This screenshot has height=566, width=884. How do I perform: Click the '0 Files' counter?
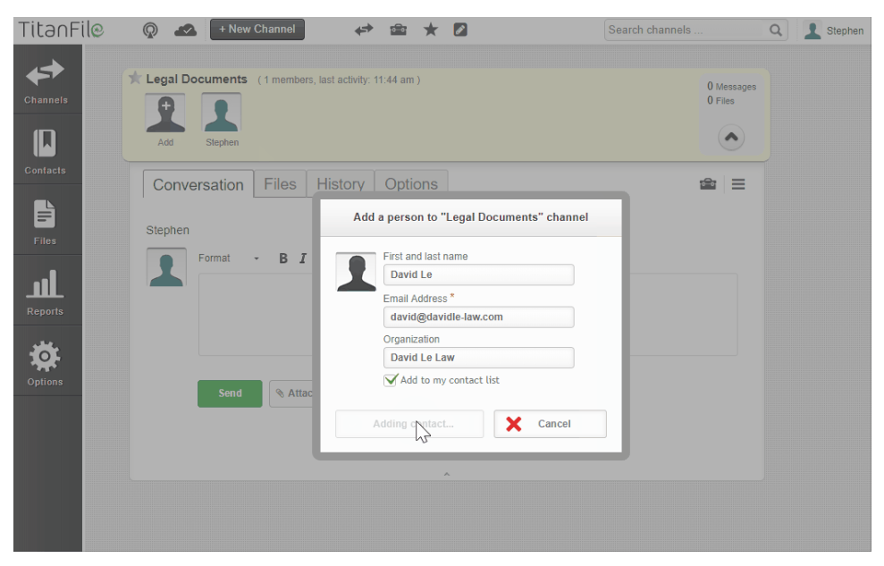(x=720, y=100)
